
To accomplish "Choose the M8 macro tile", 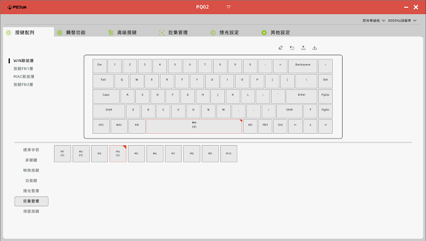I will (192, 154).
